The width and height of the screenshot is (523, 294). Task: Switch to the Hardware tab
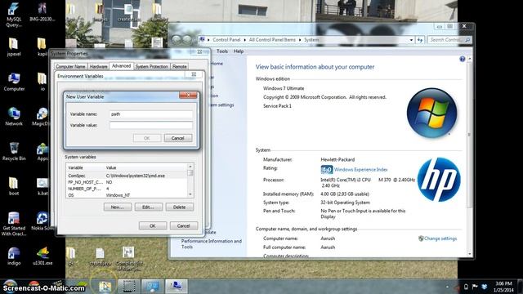(x=98, y=67)
